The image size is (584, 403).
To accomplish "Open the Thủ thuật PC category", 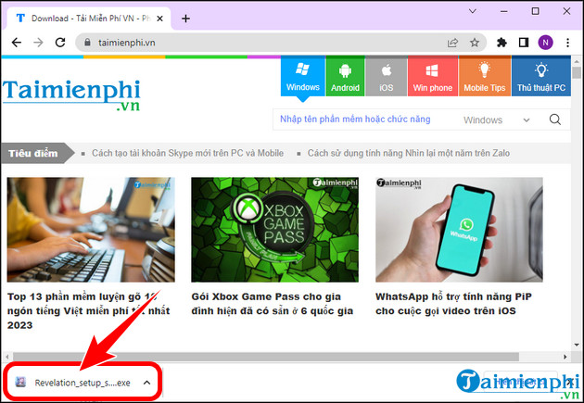I will point(540,76).
